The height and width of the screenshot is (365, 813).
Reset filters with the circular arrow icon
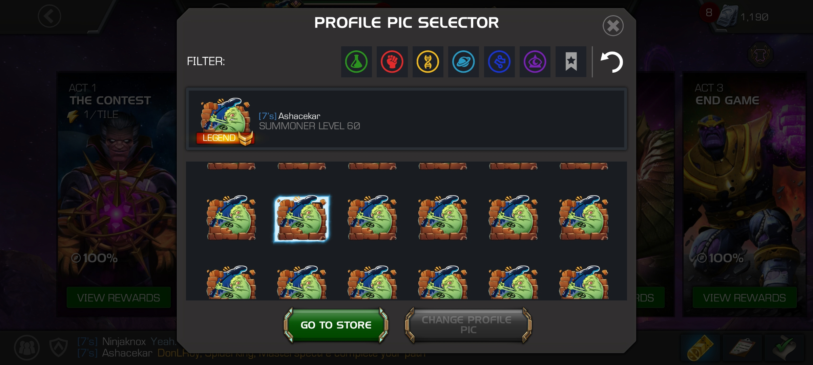(612, 62)
